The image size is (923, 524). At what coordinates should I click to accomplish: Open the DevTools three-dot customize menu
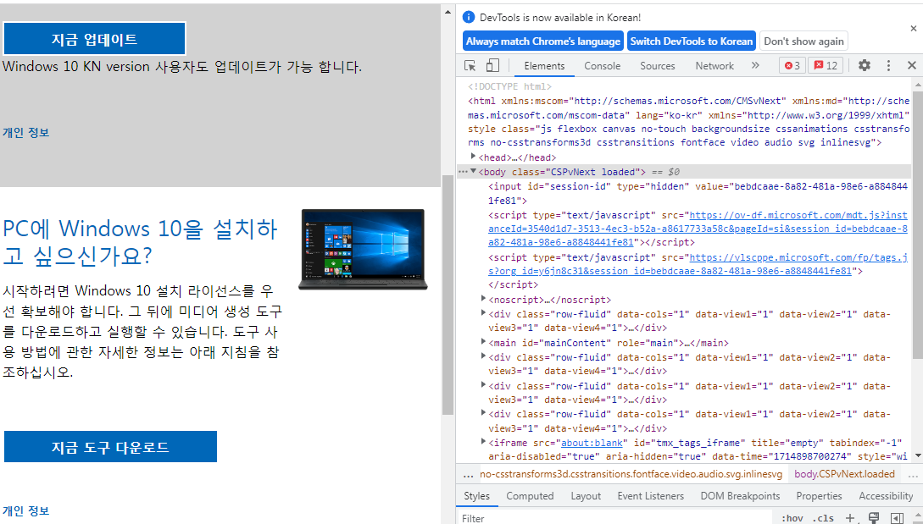[888, 65]
